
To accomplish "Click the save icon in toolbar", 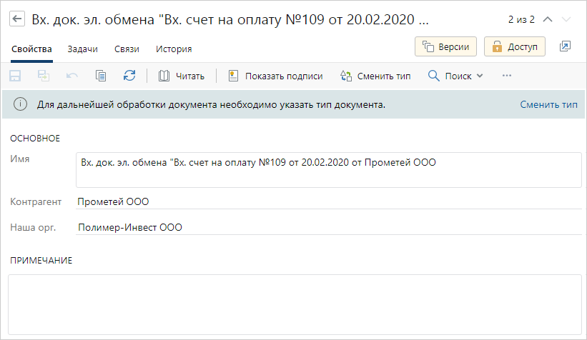I will (16, 76).
